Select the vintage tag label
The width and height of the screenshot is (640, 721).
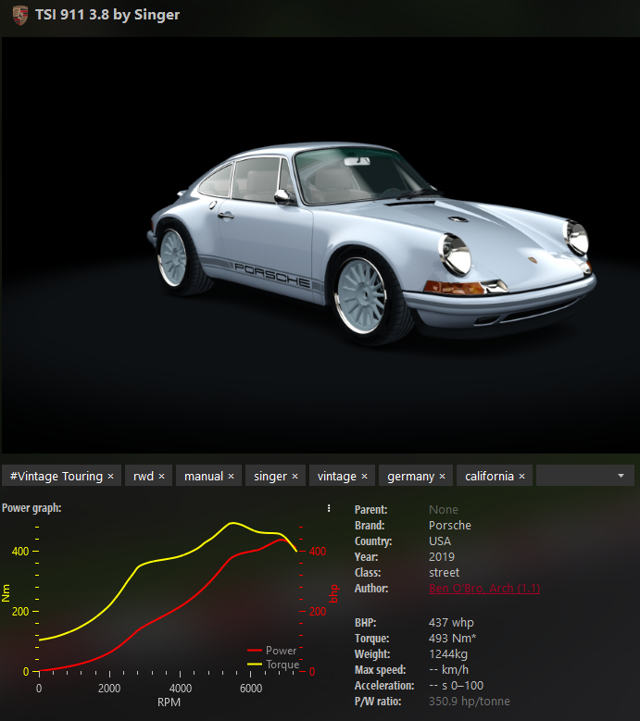coord(337,477)
